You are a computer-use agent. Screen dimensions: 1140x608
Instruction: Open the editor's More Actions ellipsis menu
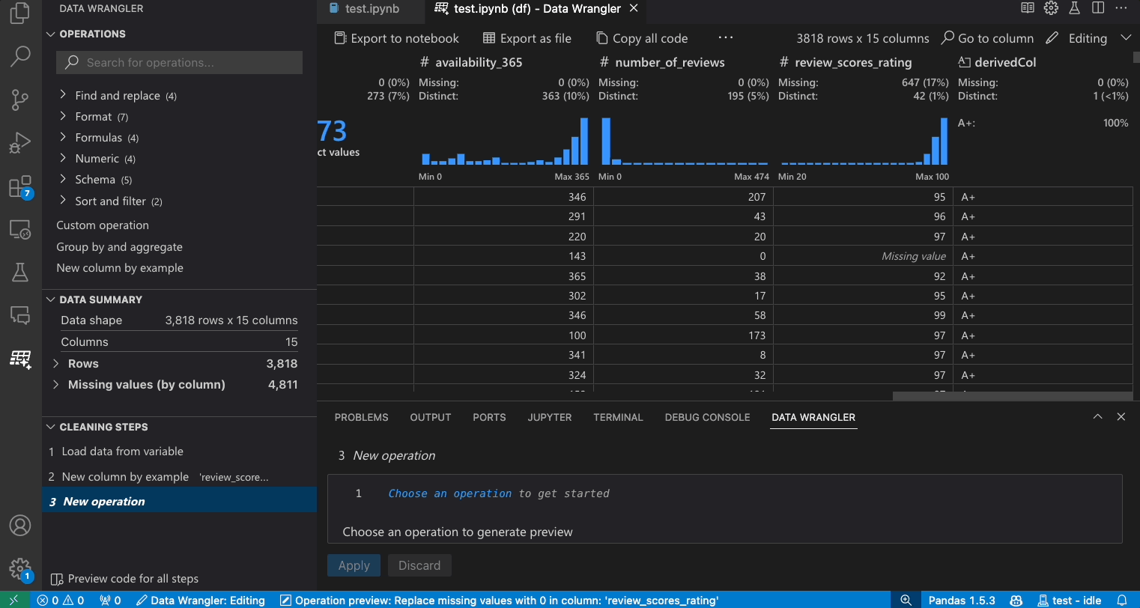click(x=1121, y=8)
